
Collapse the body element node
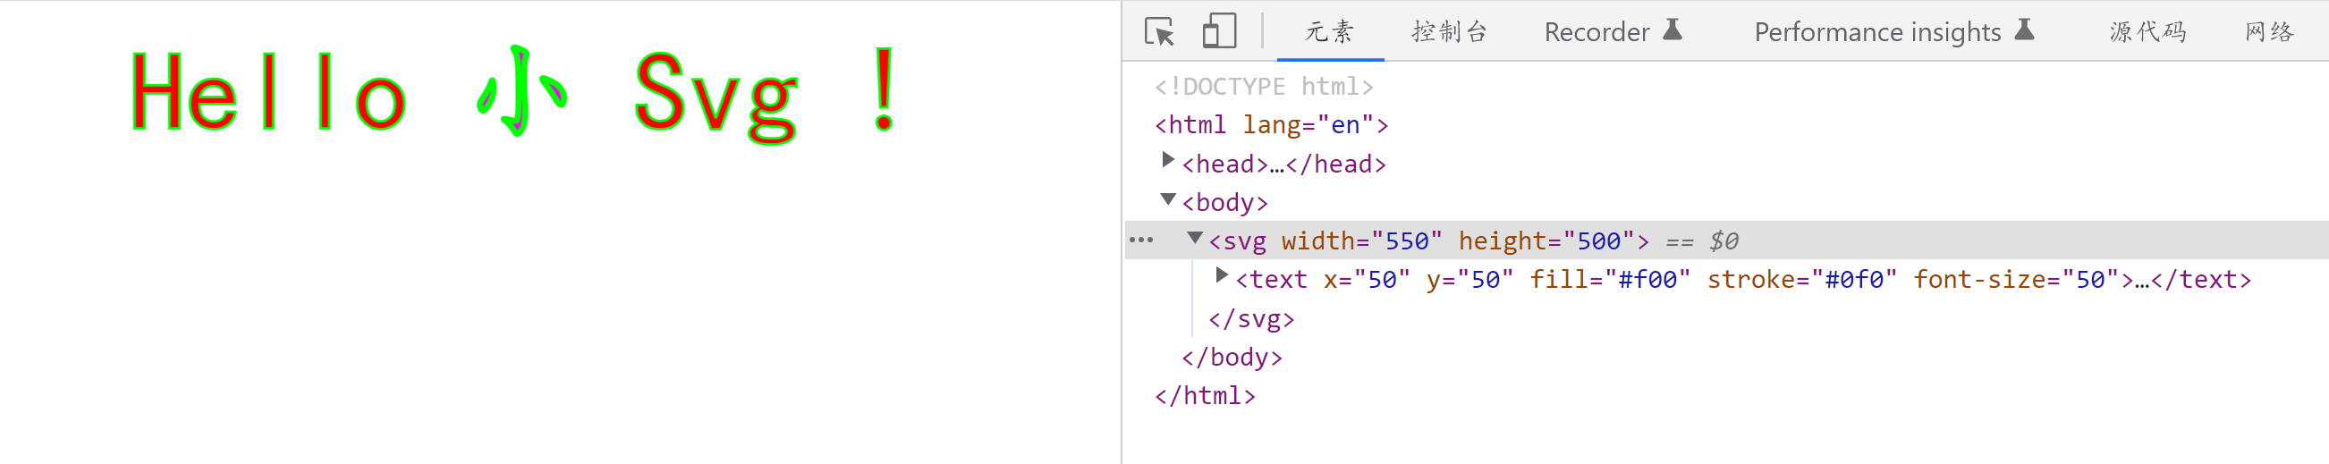click(x=1167, y=199)
